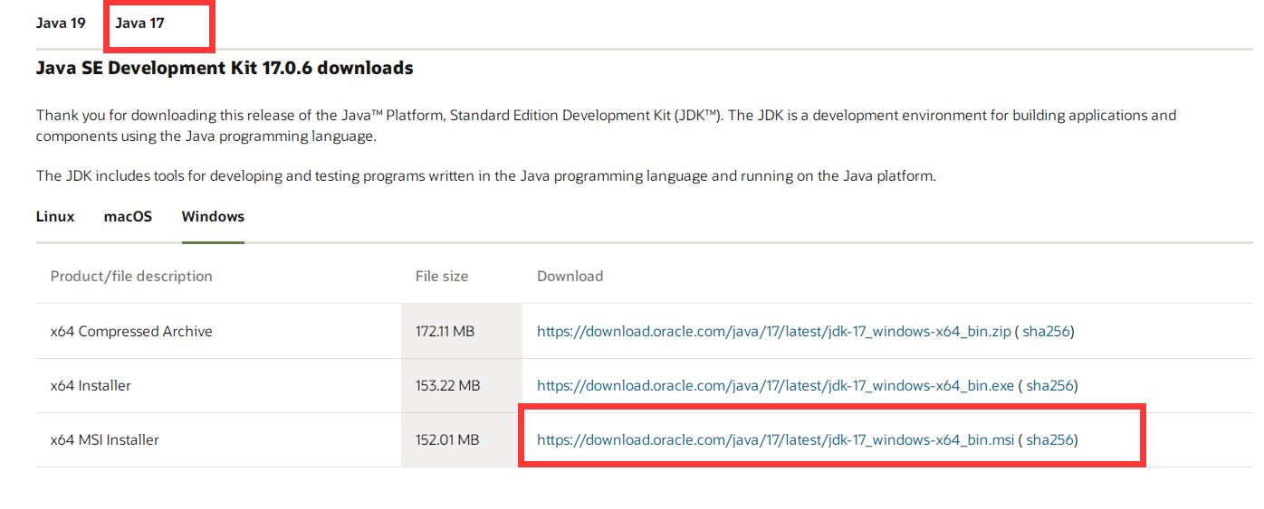The height and width of the screenshot is (509, 1264).
Task: Select the Windows platform tab
Action: tap(213, 216)
